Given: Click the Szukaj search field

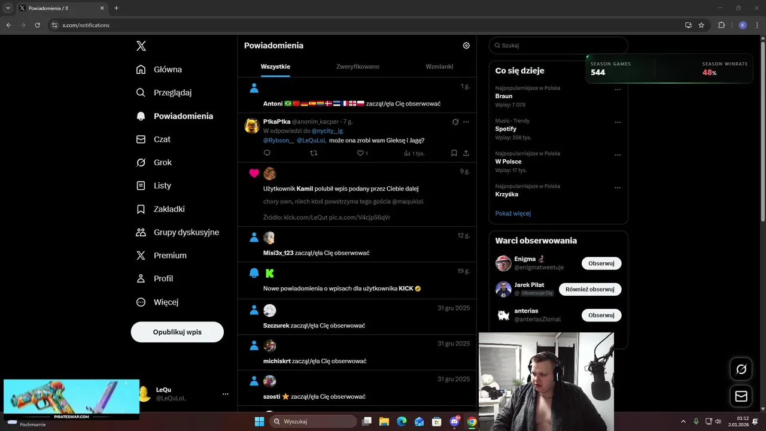Looking at the screenshot, I should click(558, 45).
